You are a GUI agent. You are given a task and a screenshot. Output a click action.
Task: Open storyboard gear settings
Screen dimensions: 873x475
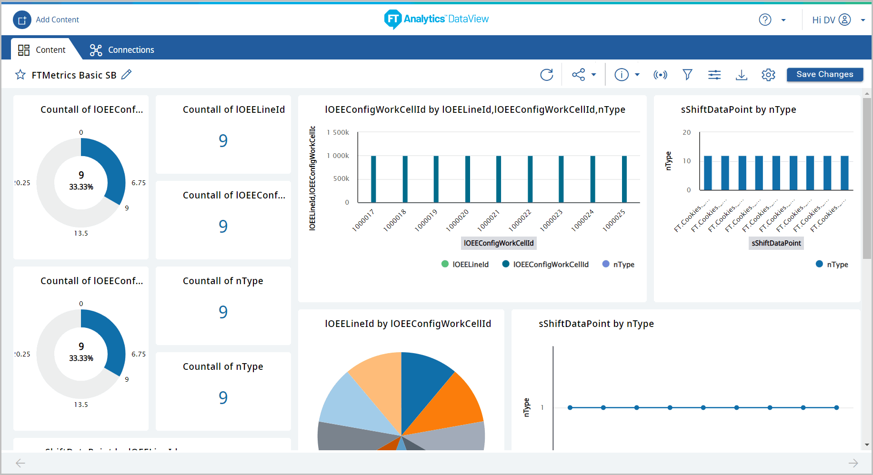tap(768, 75)
